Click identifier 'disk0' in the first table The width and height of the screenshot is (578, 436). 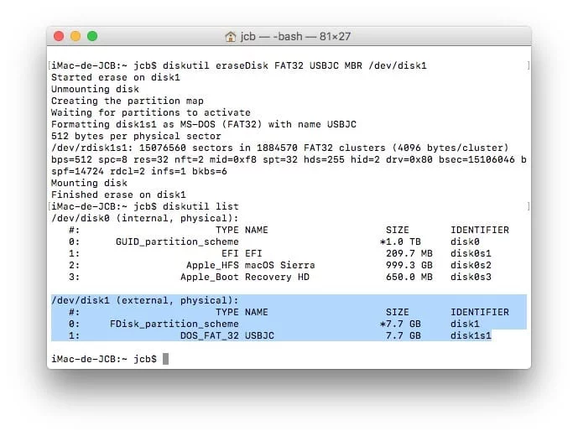coord(465,241)
